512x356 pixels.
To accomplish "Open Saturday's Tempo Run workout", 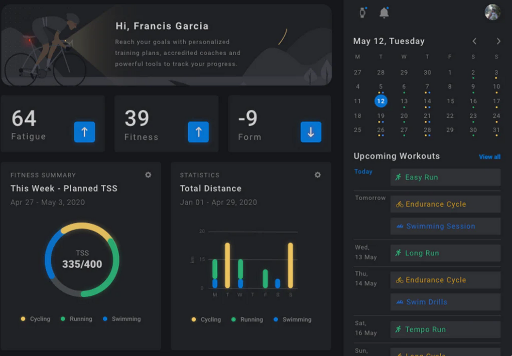I will pyautogui.click(x=445, y=329).
